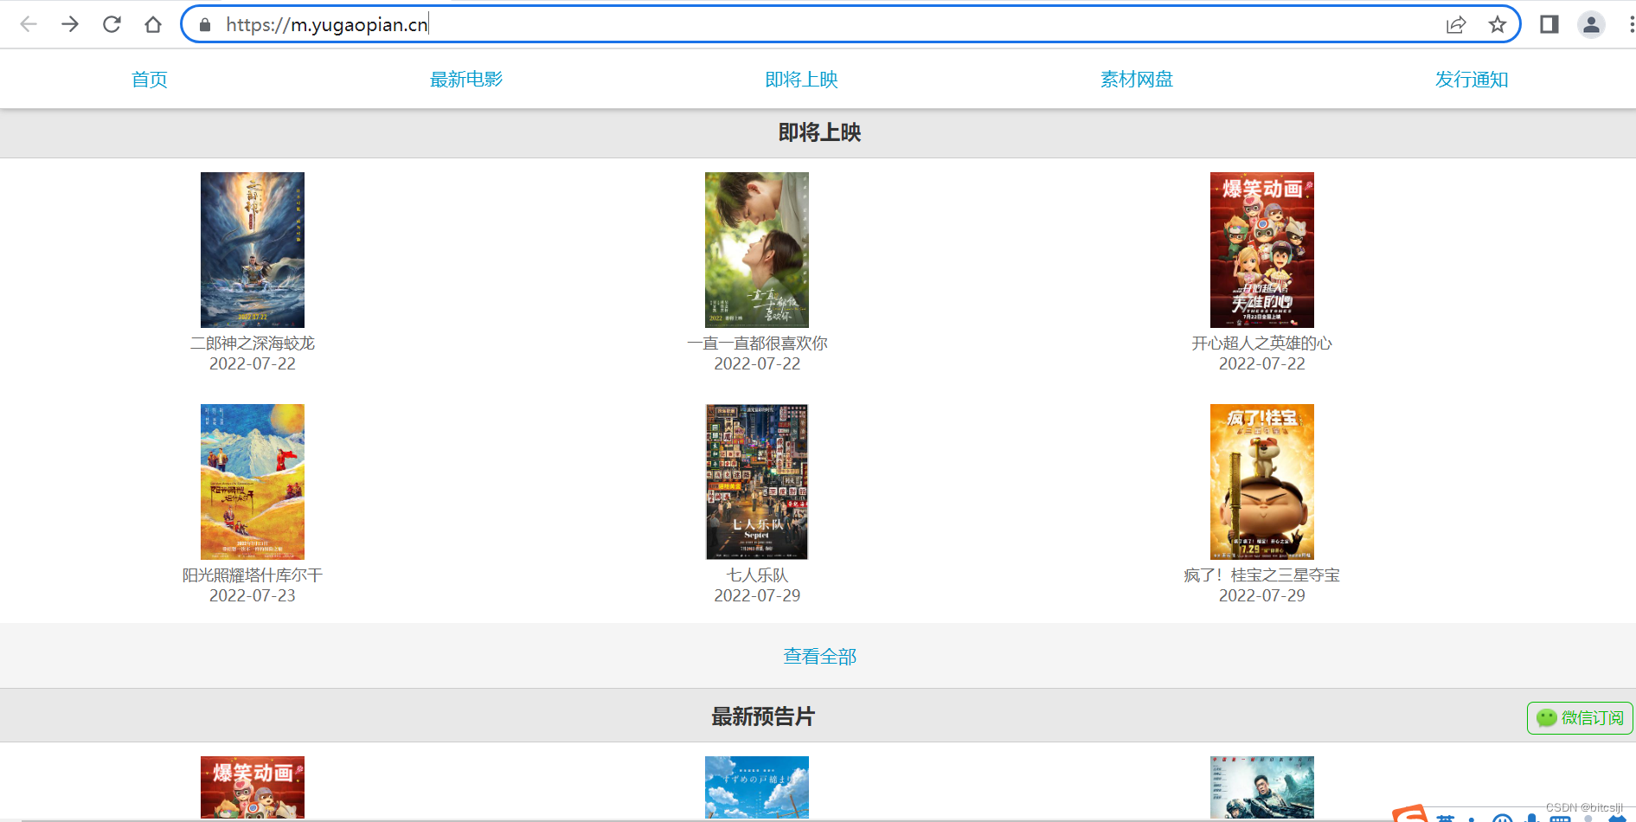Open the 素材网盘 nav tab
Viewport: 1636px width, 822px height.
coord(1137,80)
